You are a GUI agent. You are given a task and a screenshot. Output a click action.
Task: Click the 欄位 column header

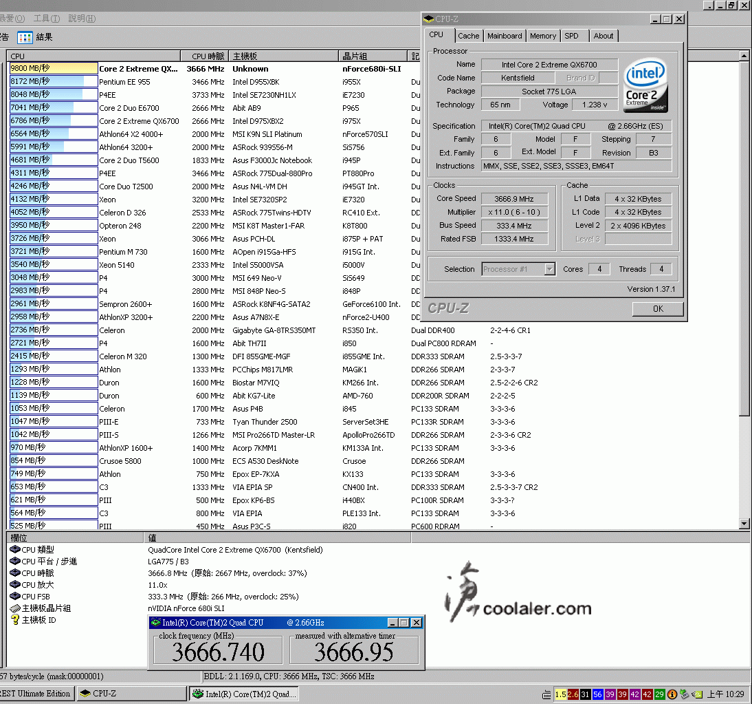point(75,537)
